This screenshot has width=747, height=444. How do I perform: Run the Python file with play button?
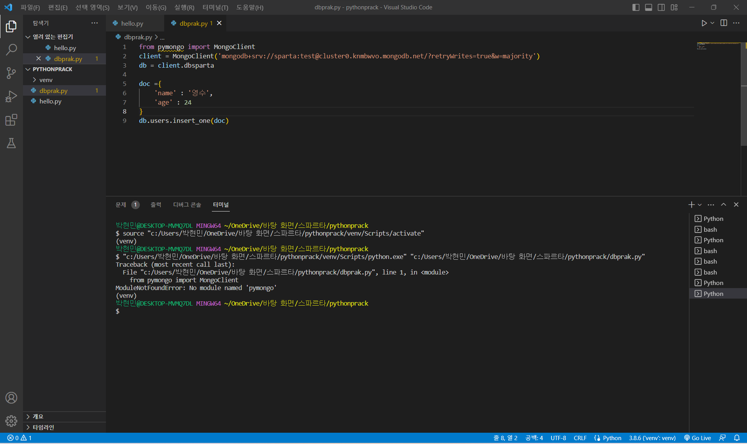704,23
